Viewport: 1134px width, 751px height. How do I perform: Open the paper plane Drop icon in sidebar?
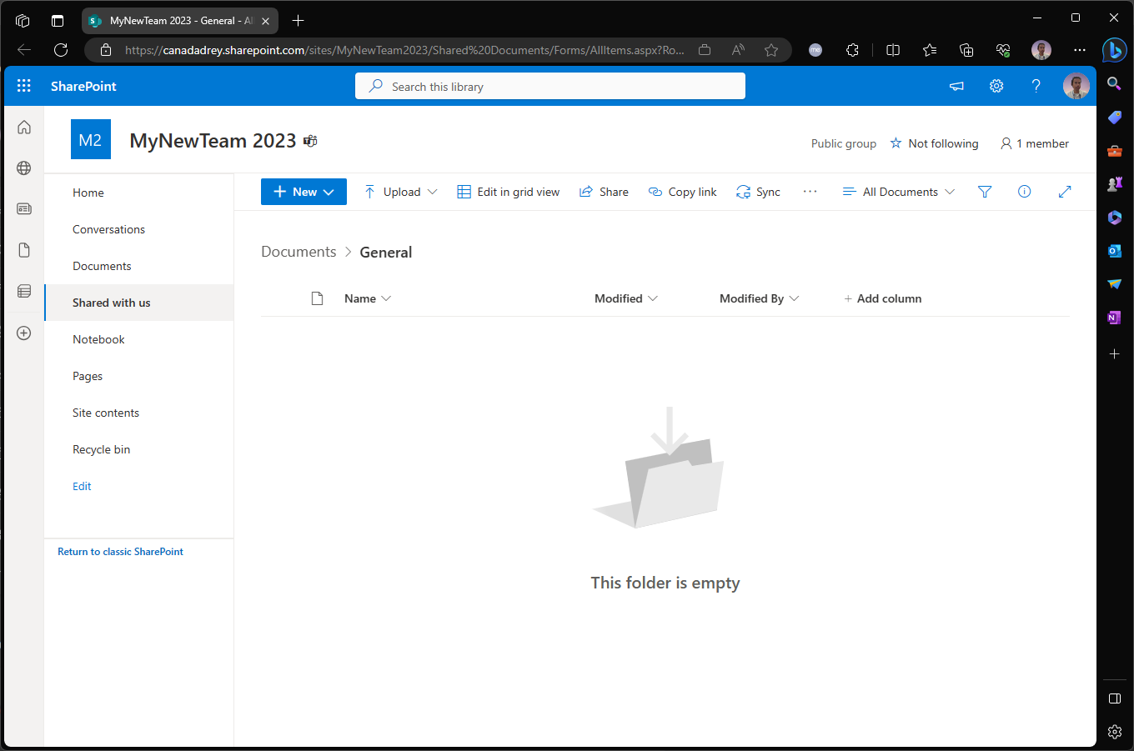point(1114,284)
